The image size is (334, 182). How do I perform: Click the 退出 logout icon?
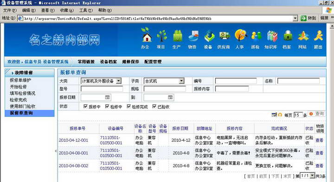click(318, 35)
